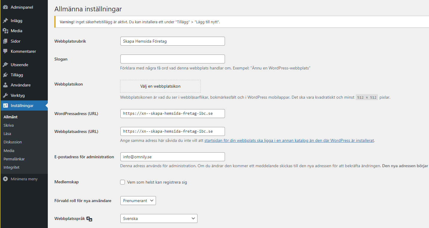Click the Media sidebar icon
The width and height of the screenshot is (429, 228).
5,31
